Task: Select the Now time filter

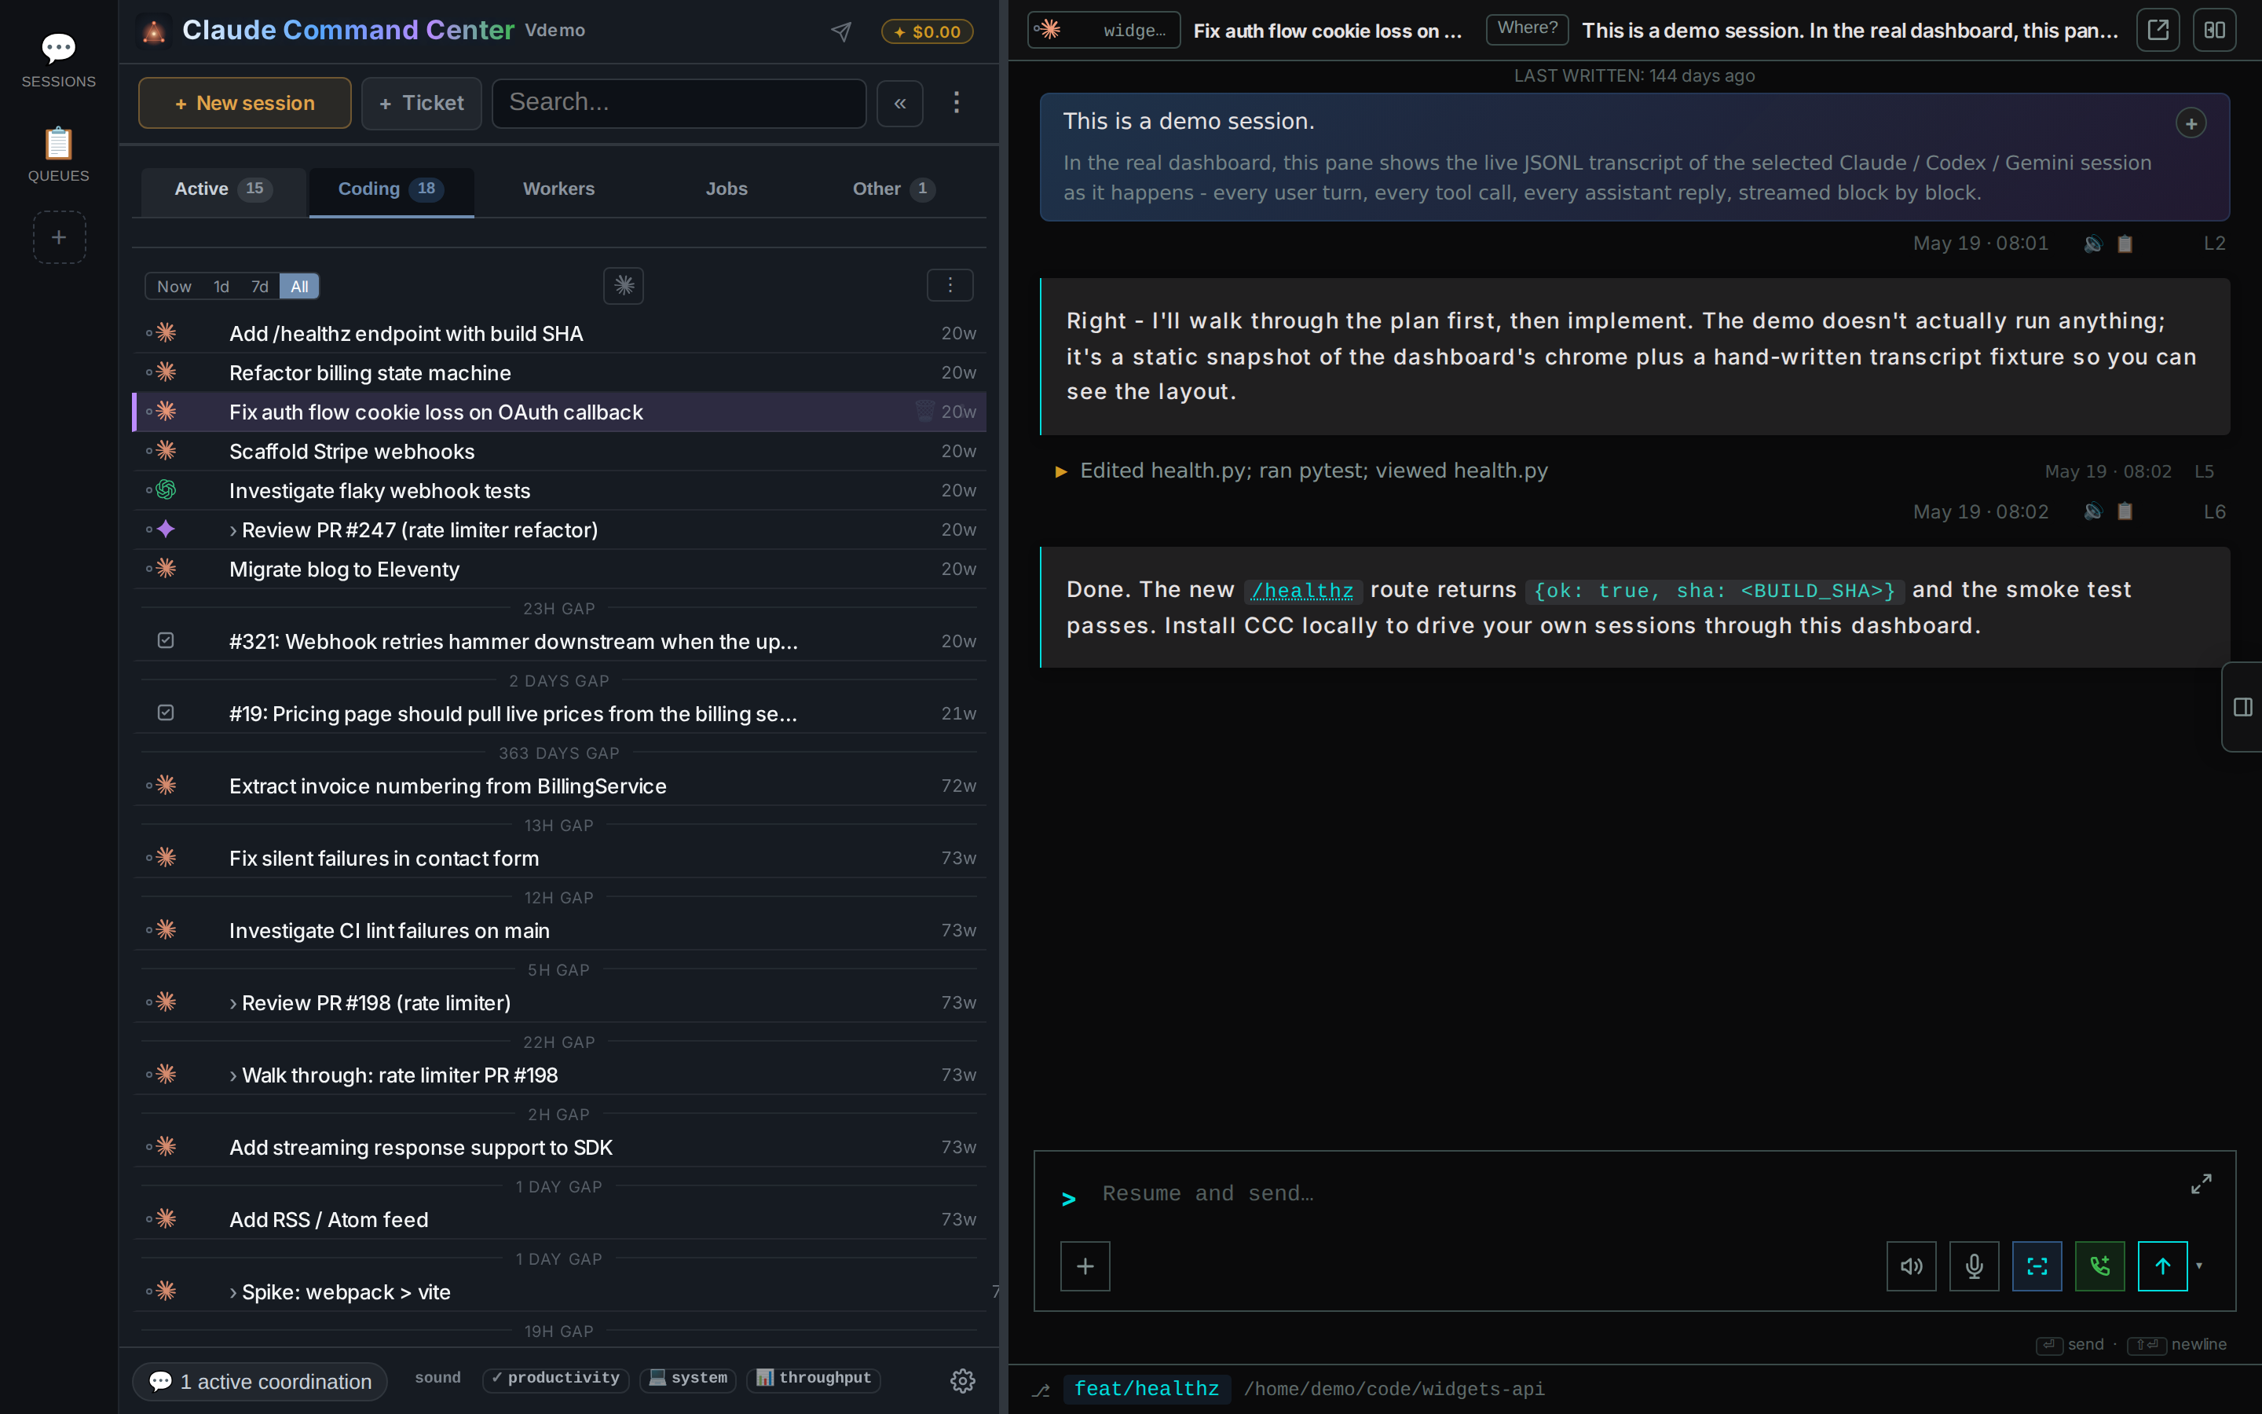Action: click(x=174, y=286)
